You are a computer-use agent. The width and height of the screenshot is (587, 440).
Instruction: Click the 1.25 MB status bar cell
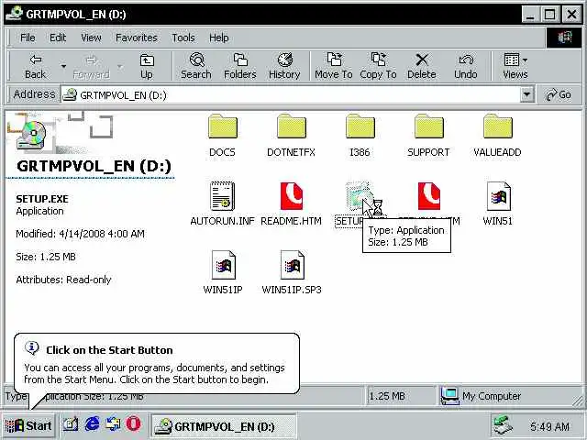point(402,396)
